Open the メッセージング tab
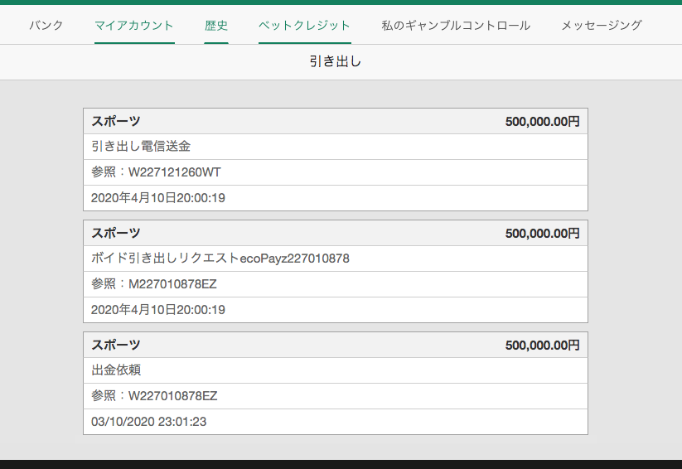The width and height of the screenshot is (682, 469). coord(602,25)
